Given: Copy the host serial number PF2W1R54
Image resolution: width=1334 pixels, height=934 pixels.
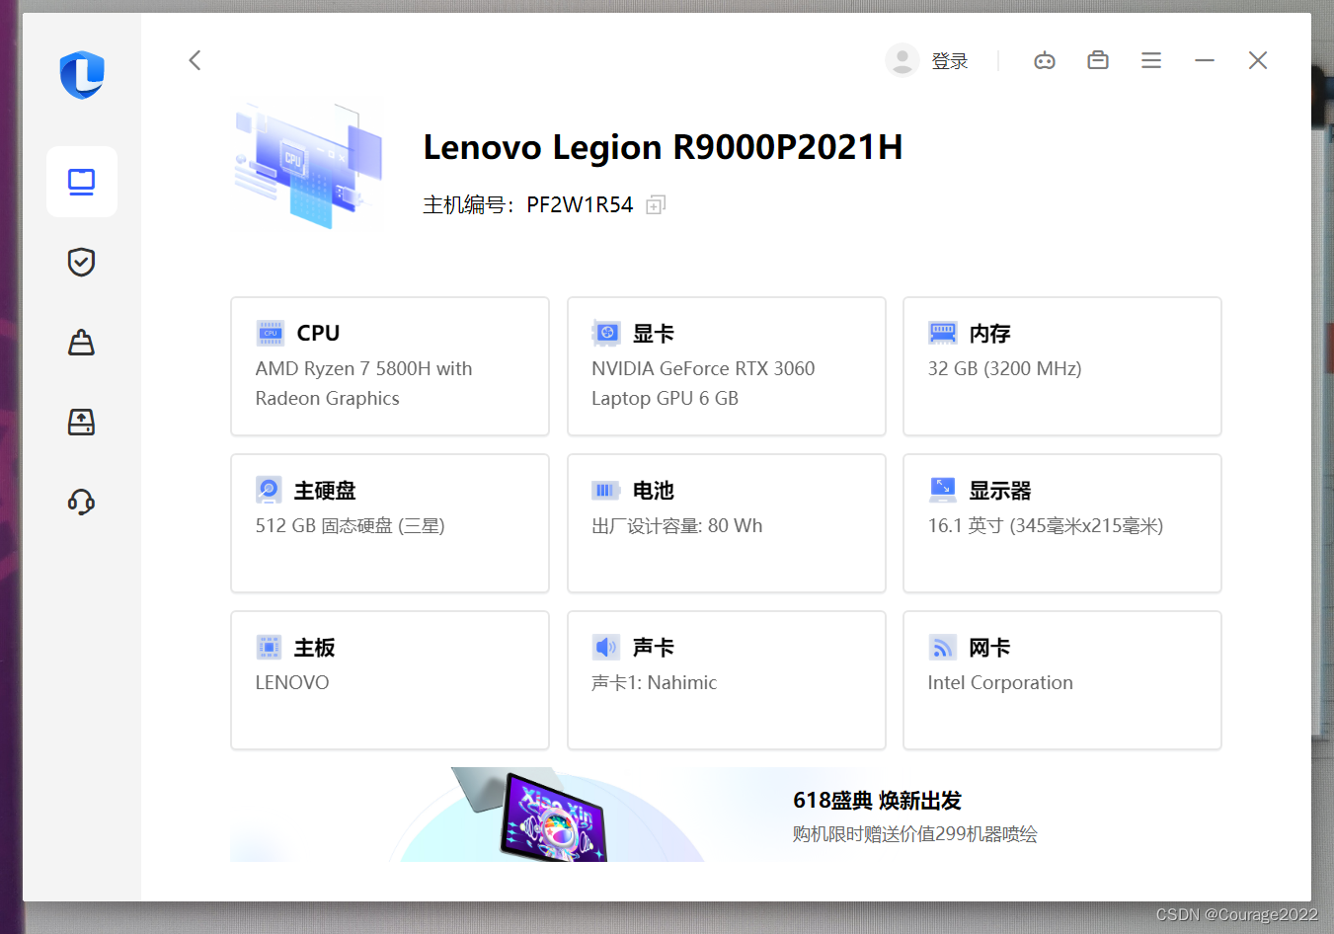Looking at the screenshot, I should [656, 204].
